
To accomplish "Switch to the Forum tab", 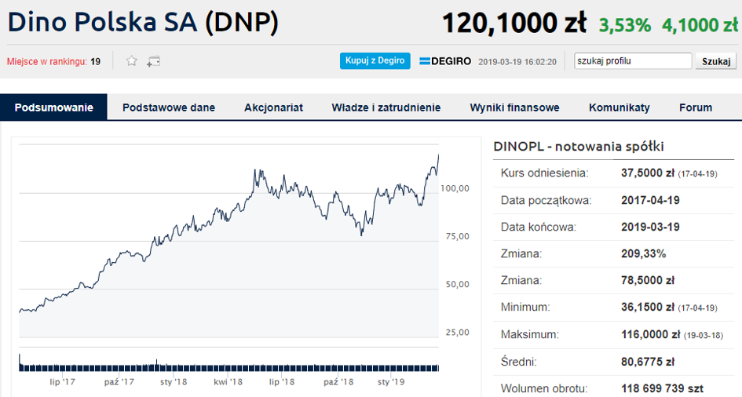I will pyautogui.click(x=696, y=107).
